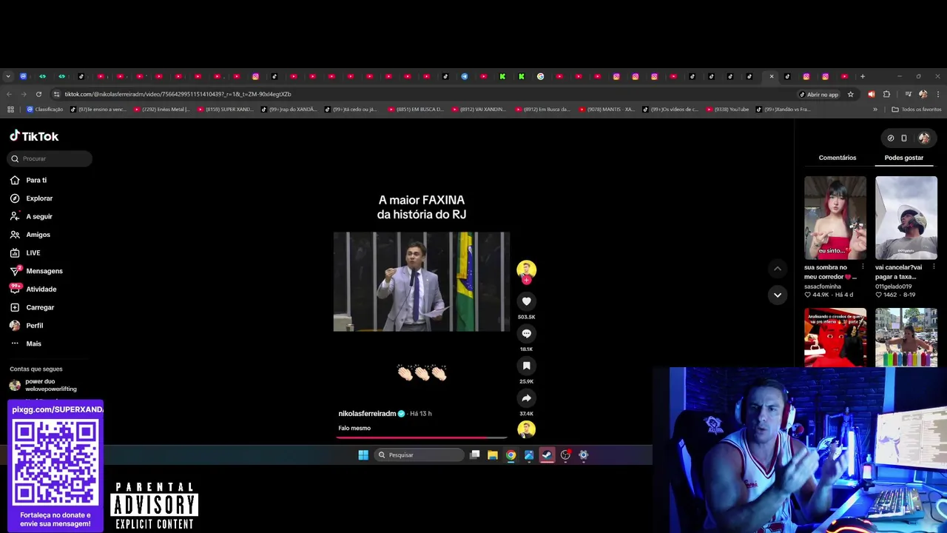
Task: Open Windows Start menu
Action: [x=363, y=455]
